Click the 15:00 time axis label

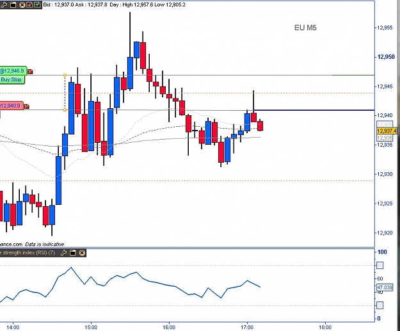click(91, 327)
